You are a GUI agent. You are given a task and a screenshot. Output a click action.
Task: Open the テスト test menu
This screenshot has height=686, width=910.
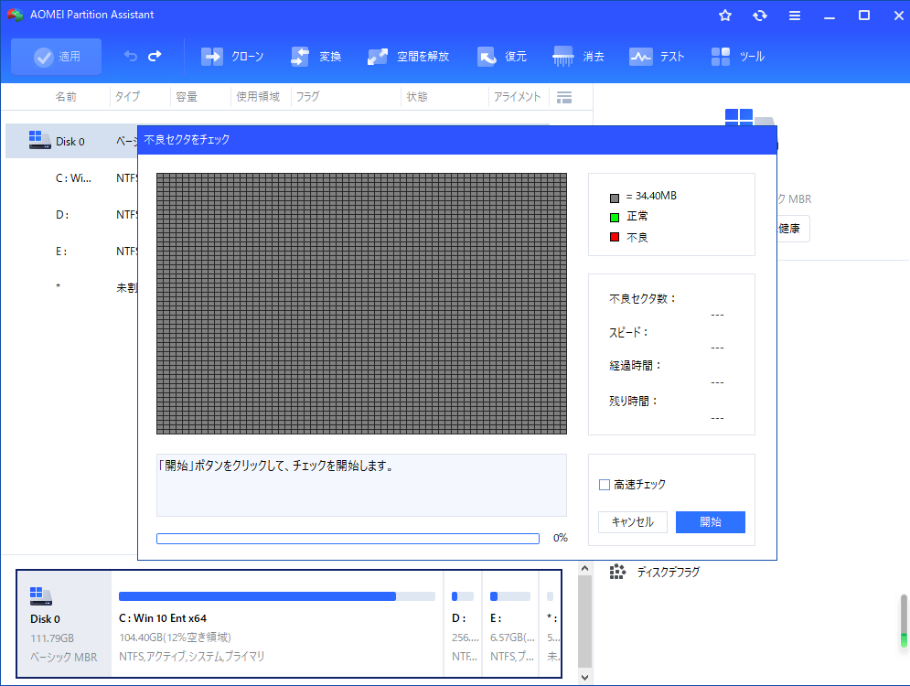(657, 57)
